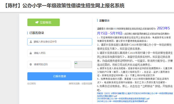Focus the student ID number input field

pyautogui.click(x=60, y=42)
